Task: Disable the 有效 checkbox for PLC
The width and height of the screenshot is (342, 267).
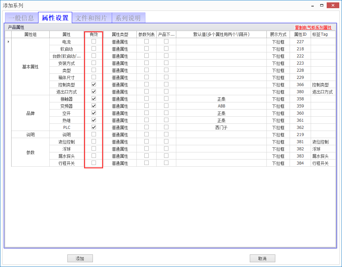Action: (93, 127)
